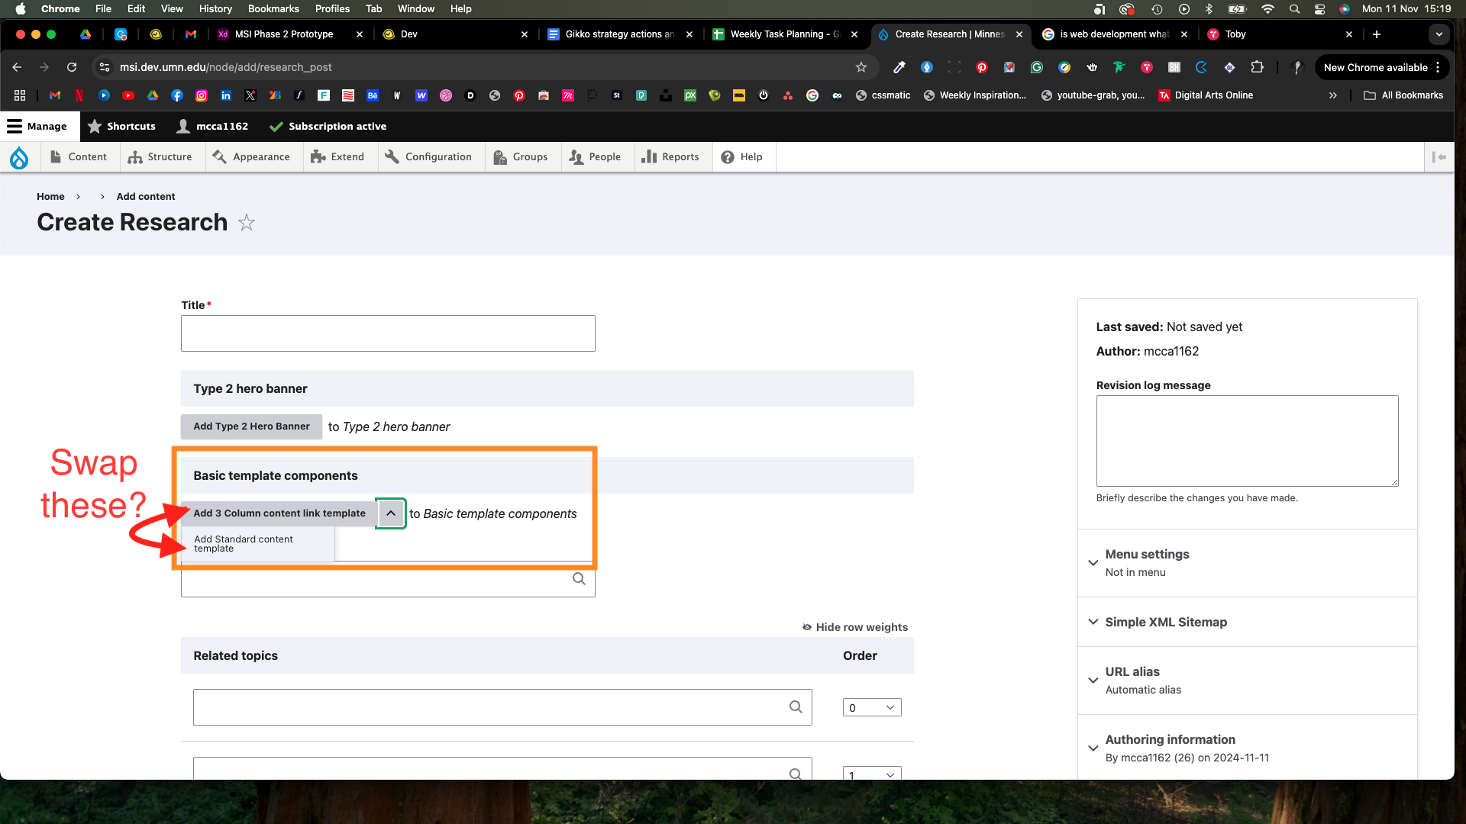Click into the Title input field
This screenshot has width=1466, height=824.
(x=388, y=333)
